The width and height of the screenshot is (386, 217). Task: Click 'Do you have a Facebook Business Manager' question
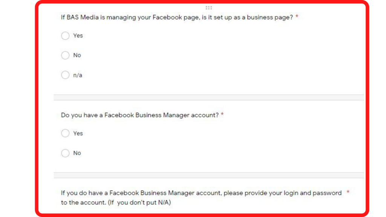140,115
